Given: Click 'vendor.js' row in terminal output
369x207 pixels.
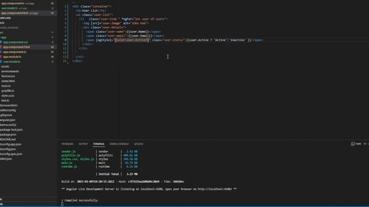Looking at the screenshot, I should pyautogui.click(x=100, y=152).
